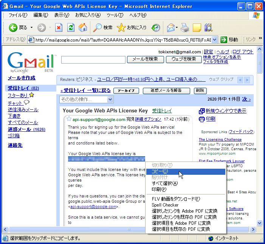Click the web clip next arrow button
Image resolution: width=265 pixels, height=244 pixels.
(247, 80)
